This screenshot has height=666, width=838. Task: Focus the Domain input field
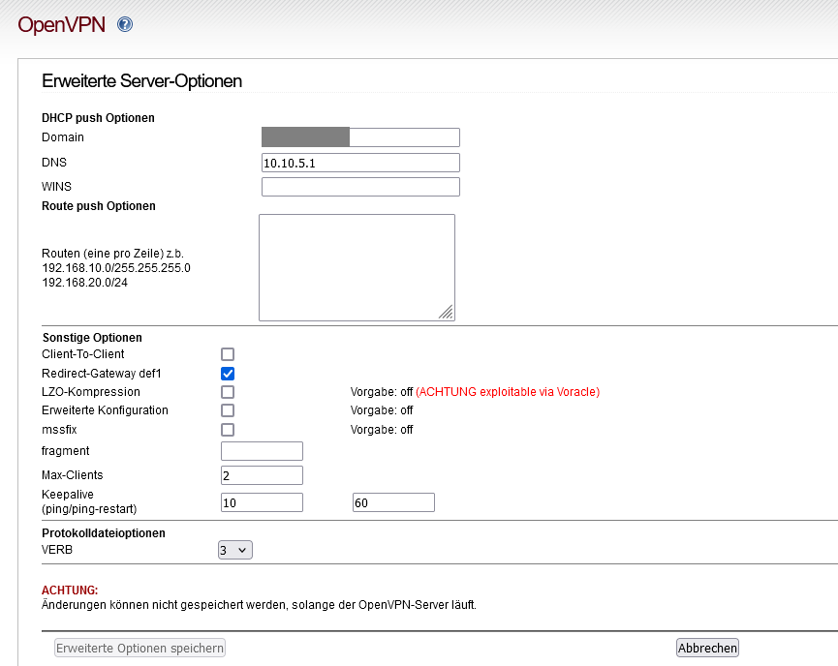coord(360,137)
